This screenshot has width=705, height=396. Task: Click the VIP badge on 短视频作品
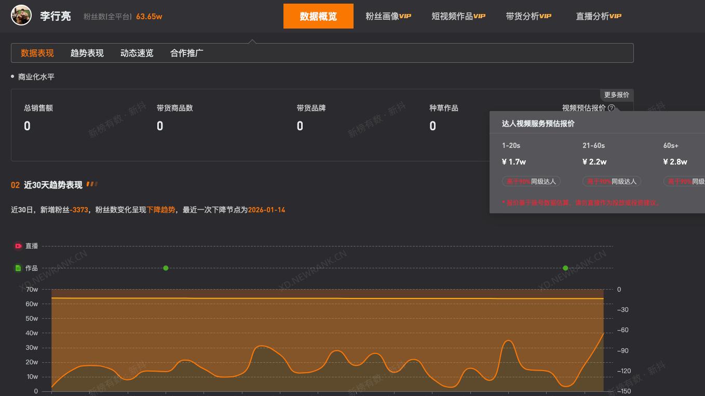click(479, 16)
